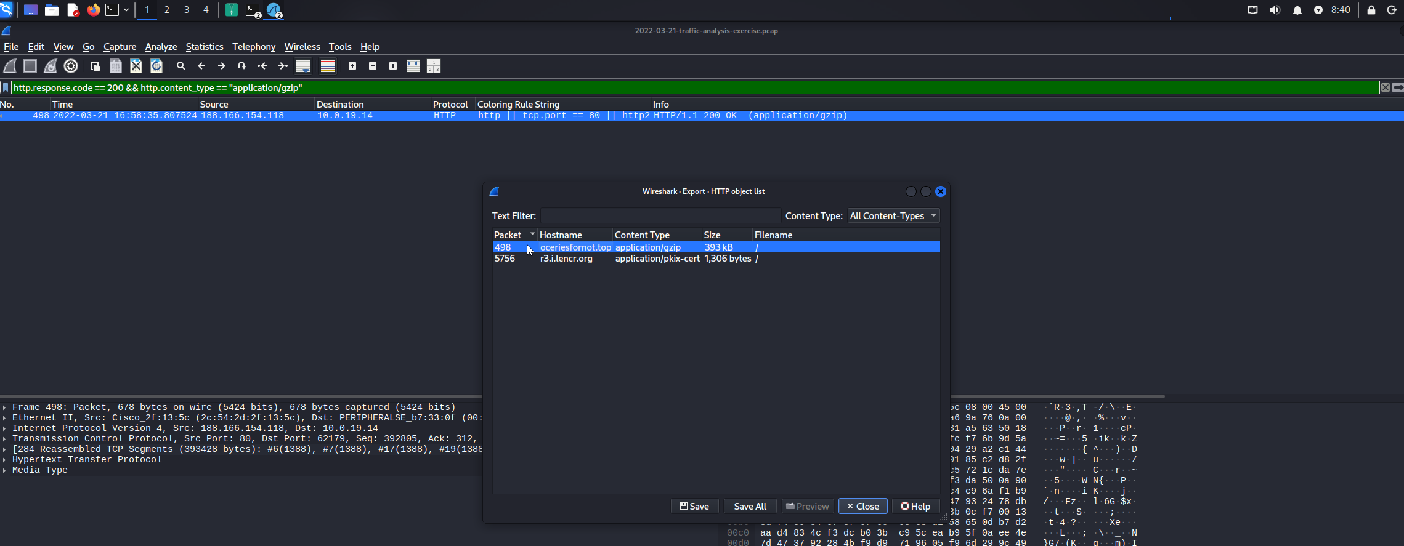Expand the Hypertext Transfer Protocol node
Viewport: 1404px width, 546px height.
pos(4,460)
